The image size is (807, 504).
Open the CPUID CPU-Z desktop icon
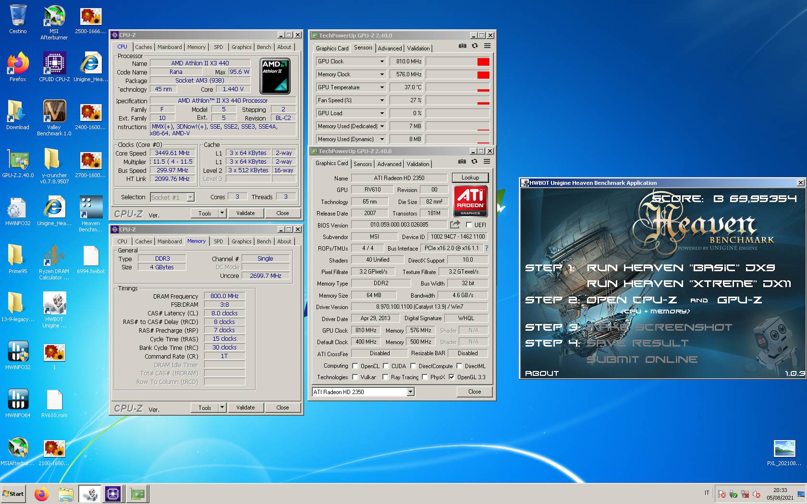tap(54, 67)
